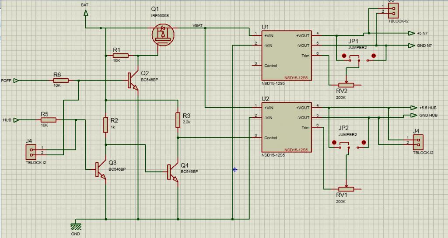
Task: Select the BAT power terminal arrow
Action: [85, 13]
